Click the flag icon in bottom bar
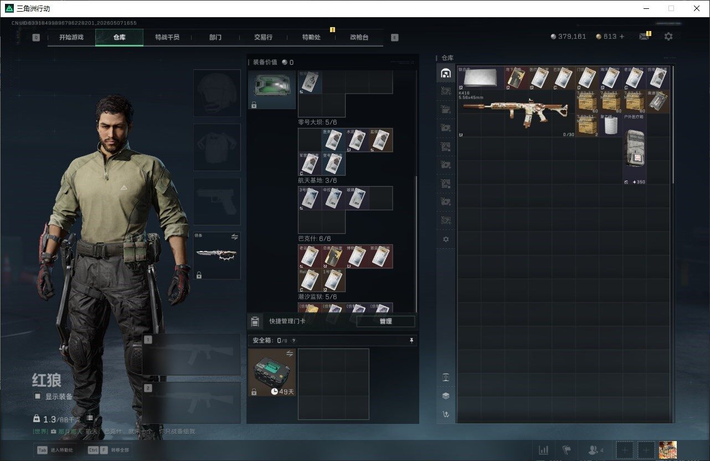Viewport: 710px width, 461px height. pos(567,450)
